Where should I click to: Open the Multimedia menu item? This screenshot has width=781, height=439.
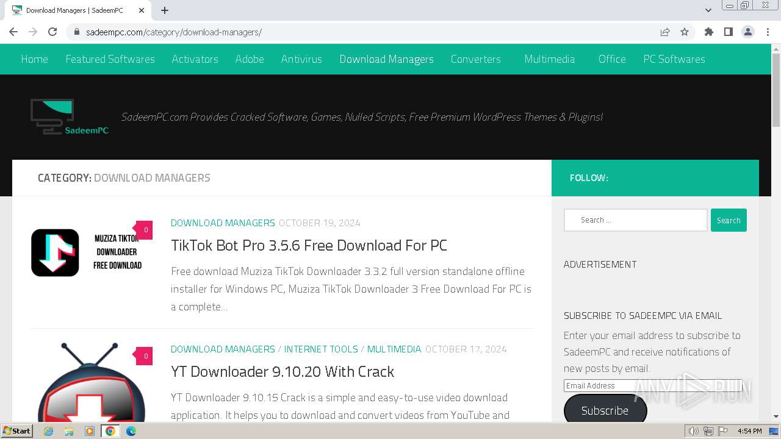550,59
